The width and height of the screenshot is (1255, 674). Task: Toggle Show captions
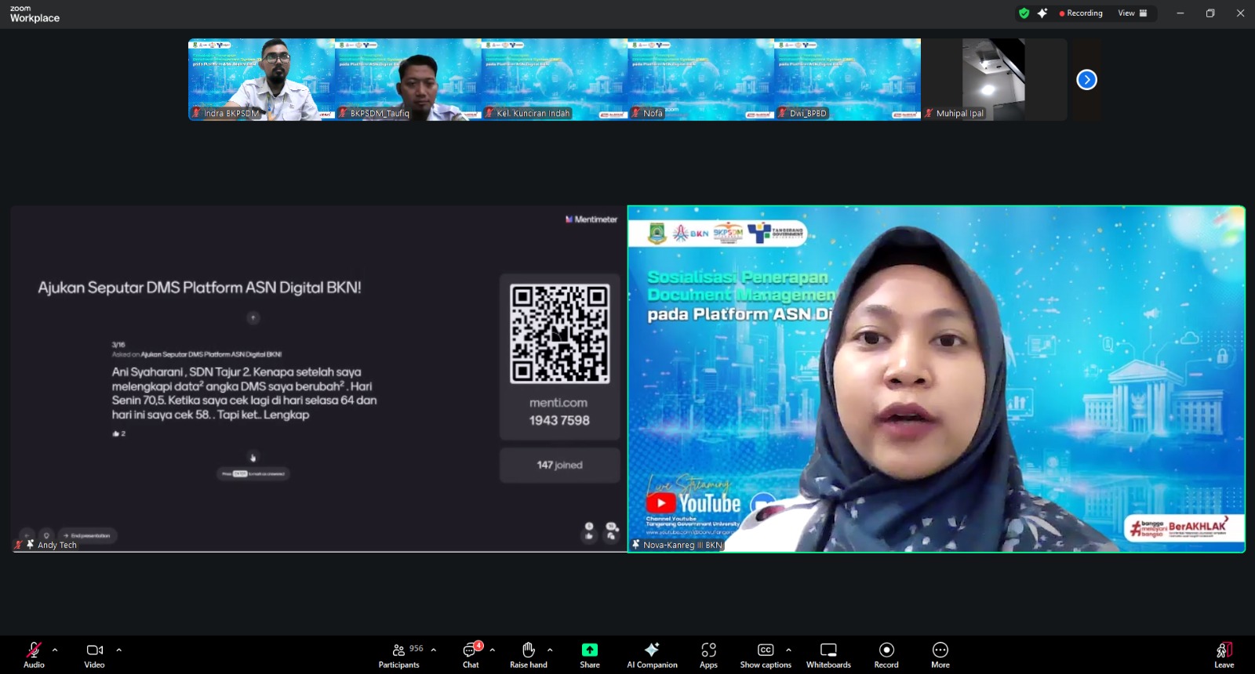[x=766, y=654]
